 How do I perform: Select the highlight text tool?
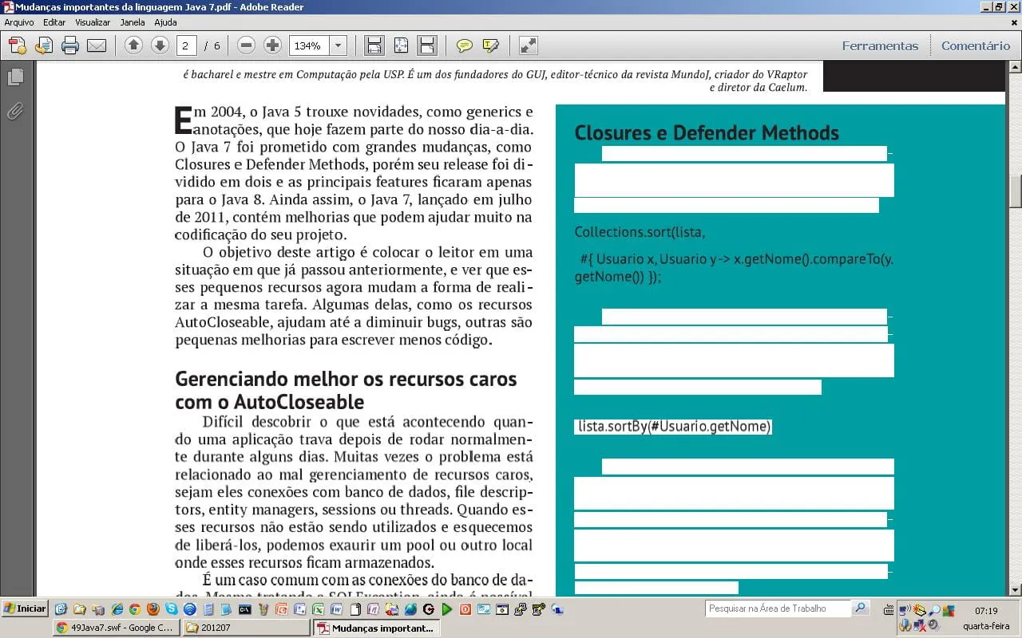[x=491, y=45]
